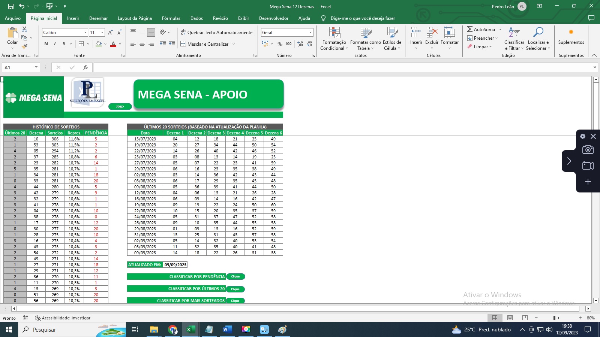Switch to Normal view in the status bar
This screenshot has height=337, width=600.
(495, 318)
